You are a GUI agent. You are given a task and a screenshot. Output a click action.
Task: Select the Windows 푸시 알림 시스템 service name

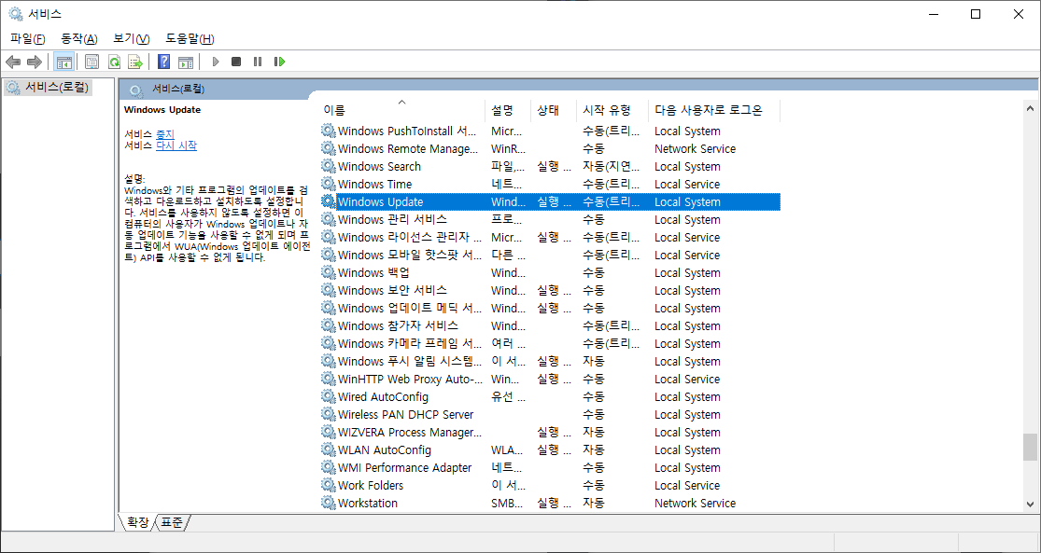pos(410,362)
